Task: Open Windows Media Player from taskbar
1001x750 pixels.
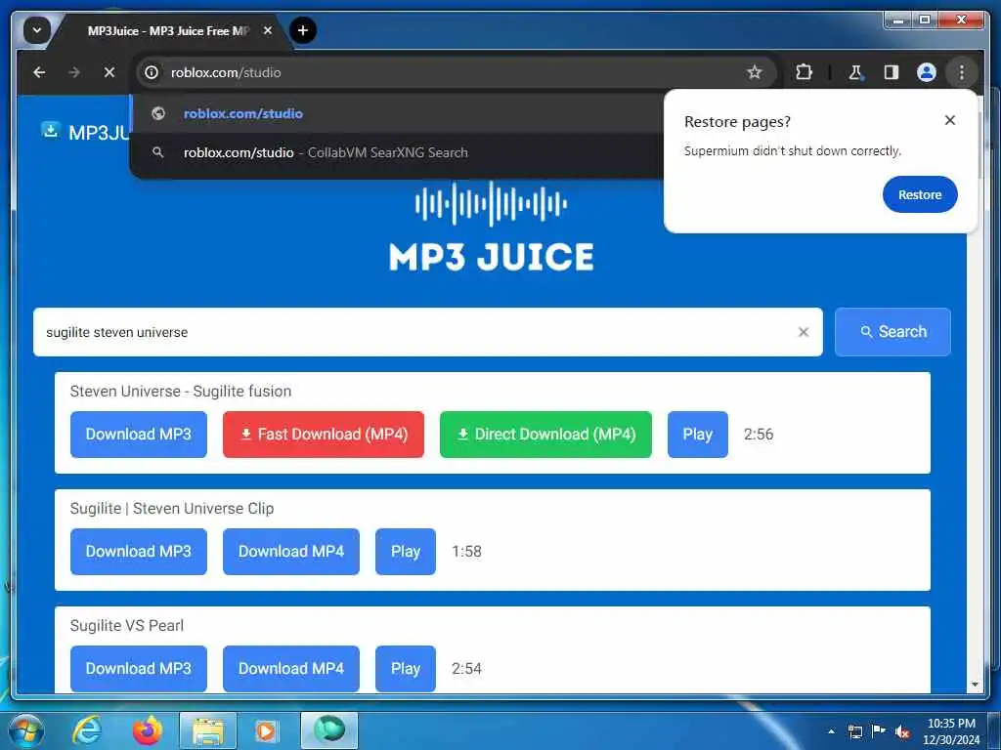Action: point(266,730)
